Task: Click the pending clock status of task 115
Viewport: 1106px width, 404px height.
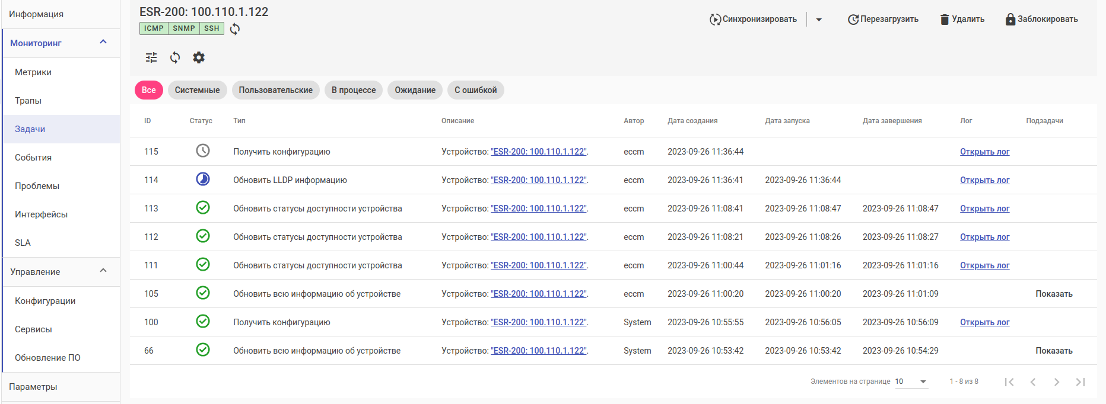Action: 203,151
